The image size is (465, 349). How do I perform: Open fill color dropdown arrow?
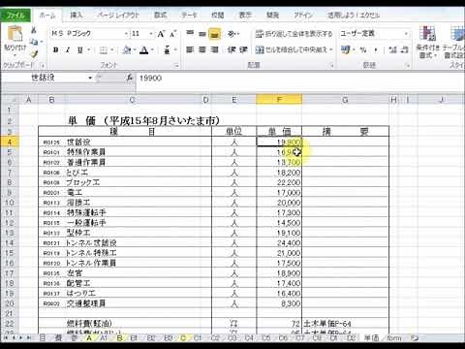click(135, 50)
